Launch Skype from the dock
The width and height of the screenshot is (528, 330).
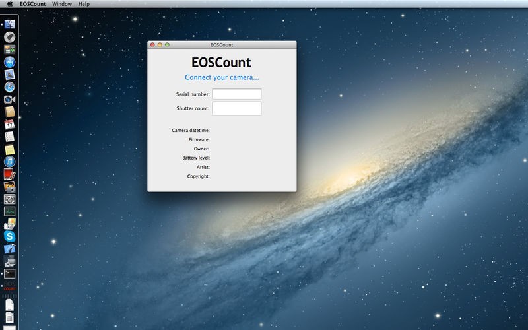[x=9, y=236]
